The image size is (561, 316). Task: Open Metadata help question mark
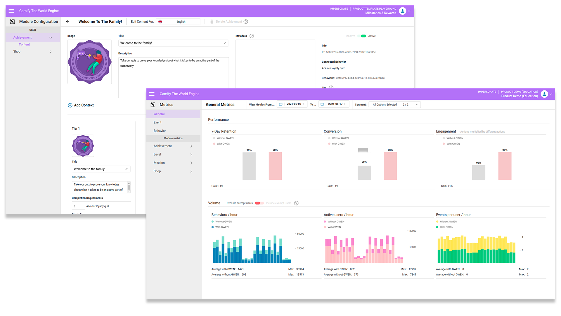coord(252,36)
